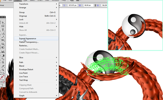Set the color mode to None
Screen dimensions: 163x100
point(4,82)
